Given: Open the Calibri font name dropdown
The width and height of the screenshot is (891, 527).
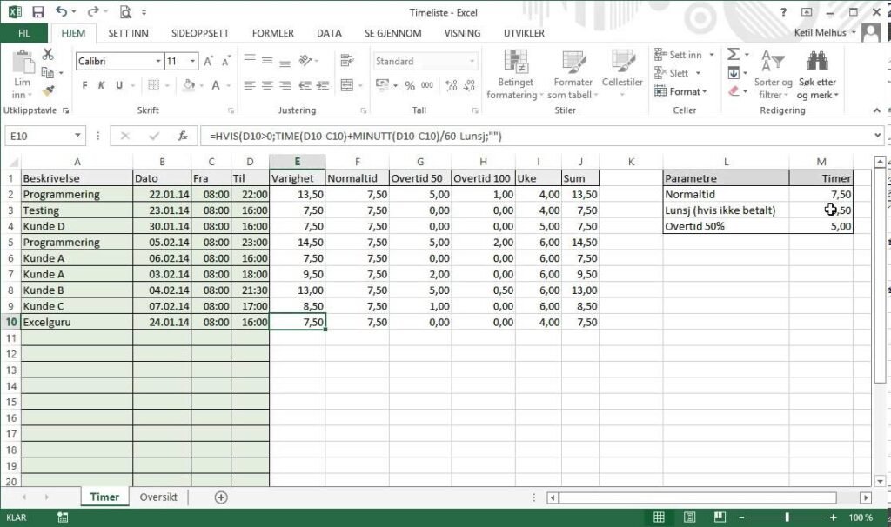Looking at the screenshot, I should tap(158, 62).
